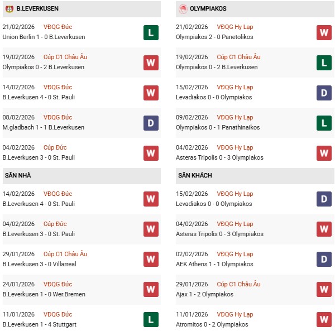Image resolution: width=335 pixels, height=331 pixels.
Task: Click the D badge for M.gladbach 1-1 result
Action: 150,123
